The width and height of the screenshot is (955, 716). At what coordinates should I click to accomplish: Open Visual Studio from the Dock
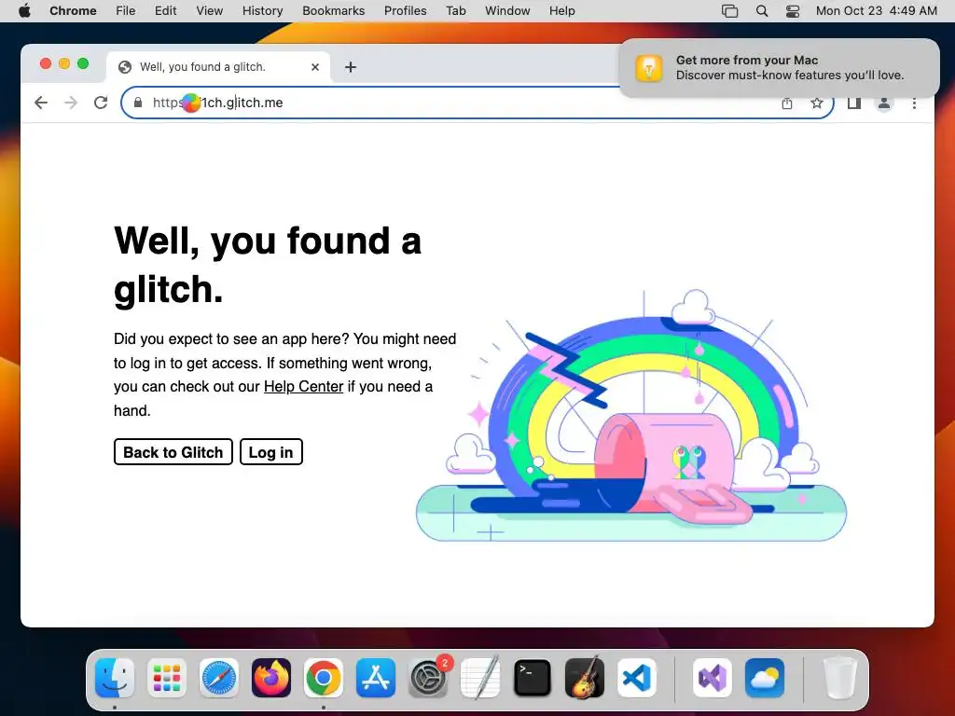pos(712,678)
